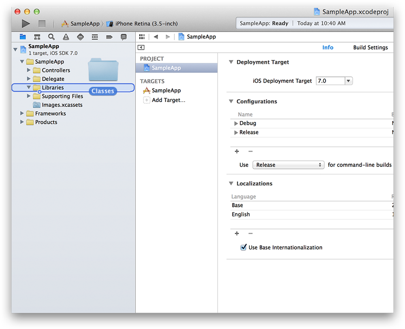The image size is (405, 329).
Task: Remove localization with minus button
Action: [x=250, y=233]
